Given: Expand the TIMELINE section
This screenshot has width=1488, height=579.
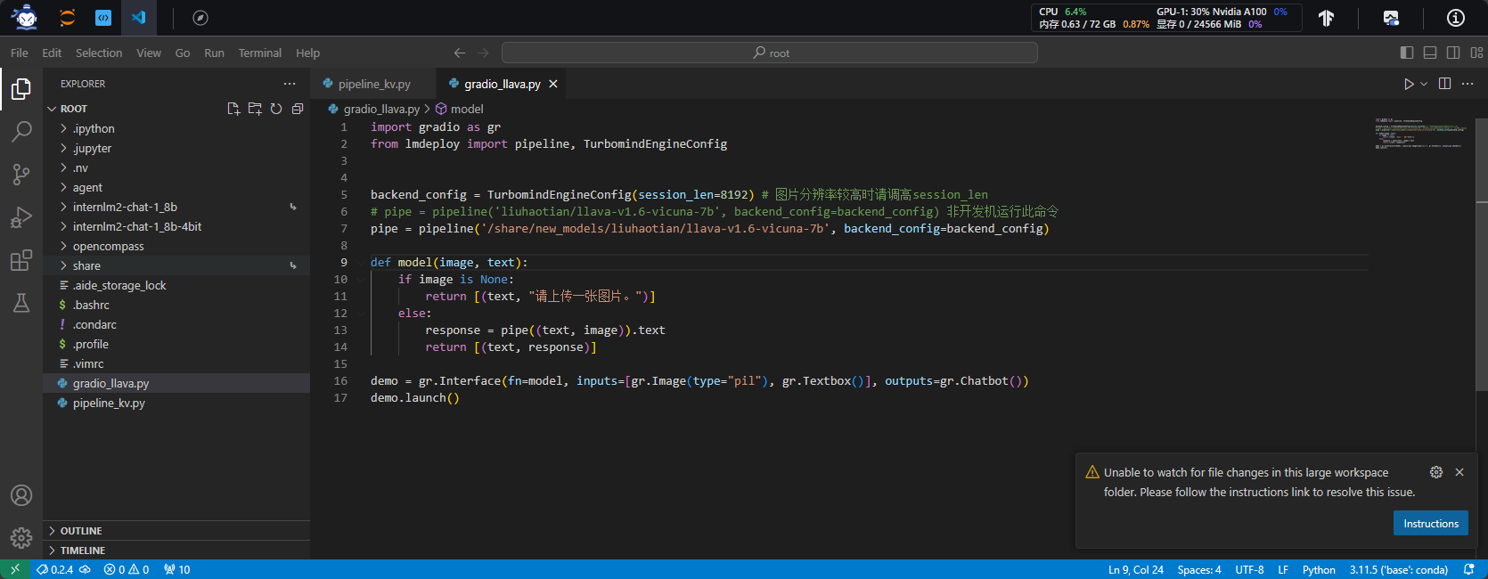Looking at the screenshot, I should click(176, 550).
